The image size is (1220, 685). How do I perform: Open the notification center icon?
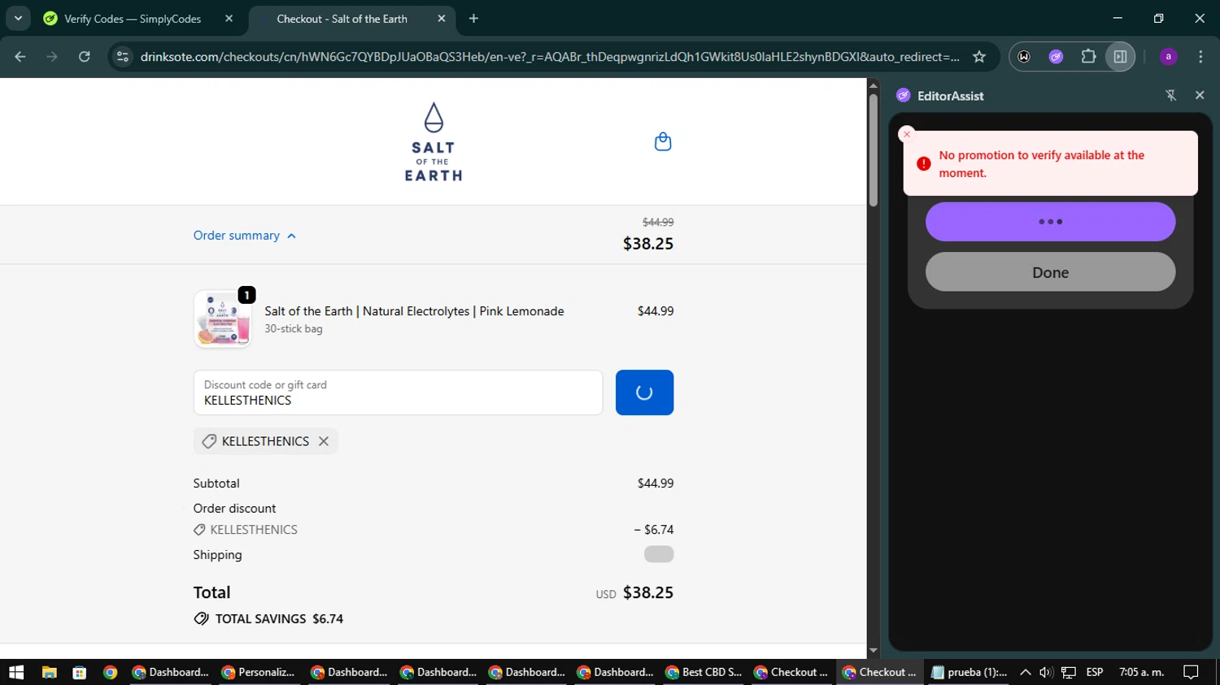coord(1191,672)
